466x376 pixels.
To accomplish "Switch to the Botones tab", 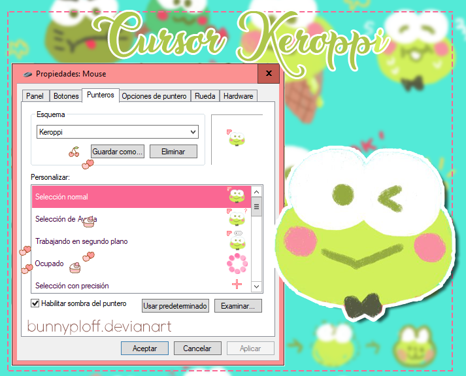I will point(66,96).
